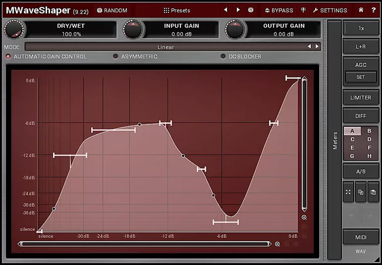Click handle bar at top right 0 dB

[293, 78]
